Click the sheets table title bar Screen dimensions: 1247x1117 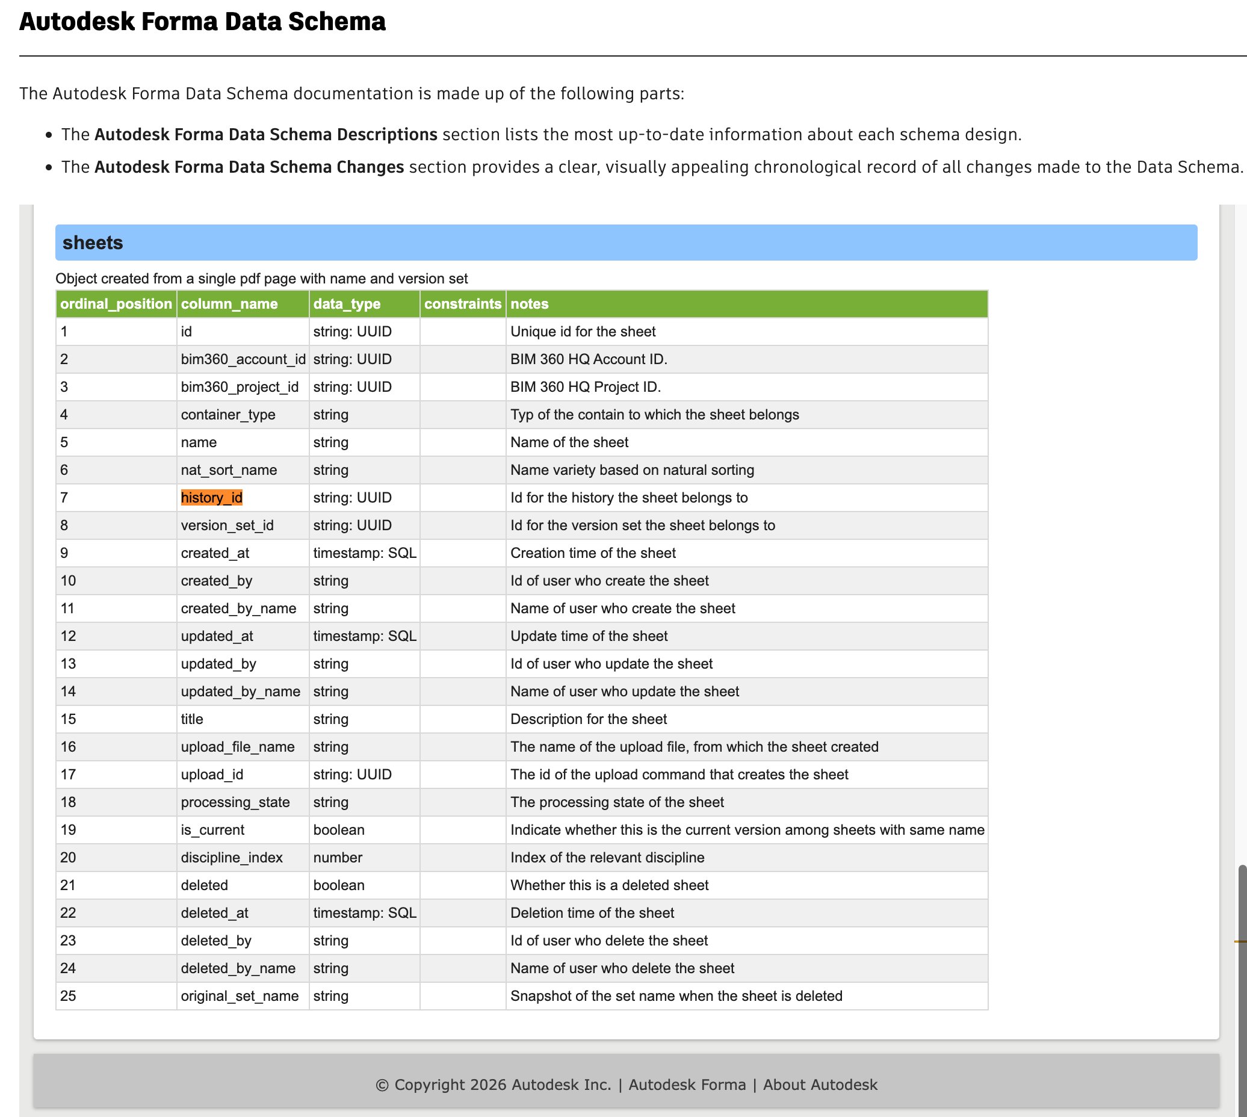click(626, 243)
